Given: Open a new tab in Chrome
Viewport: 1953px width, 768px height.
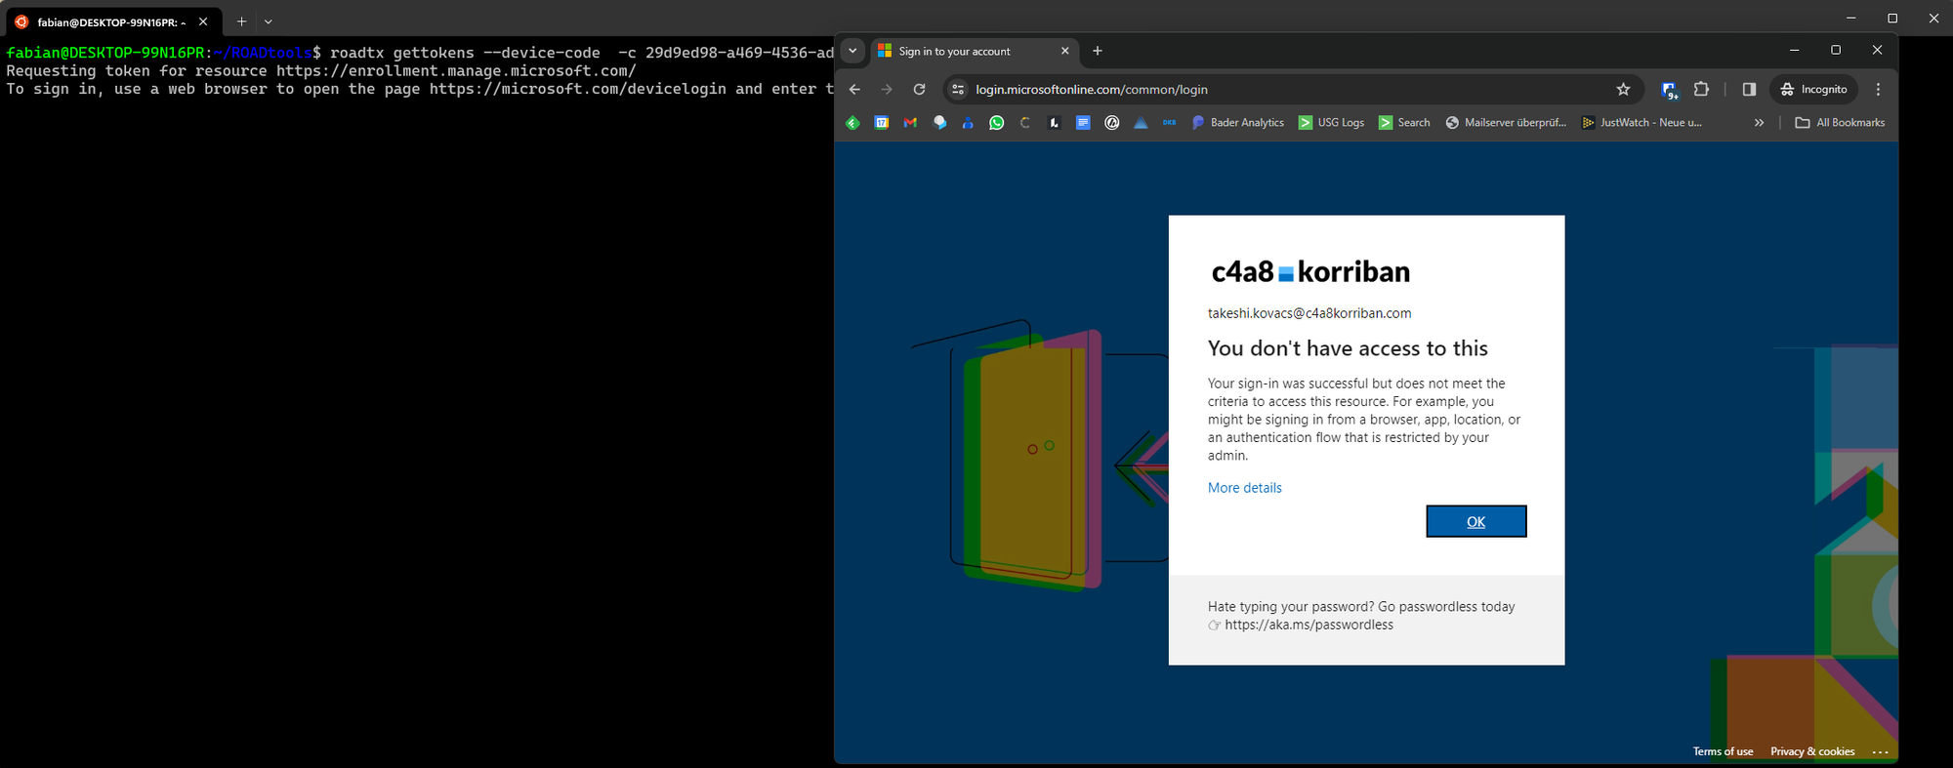Looking at the screenshot, I should pyautogui.click(x=1098, y=51).
